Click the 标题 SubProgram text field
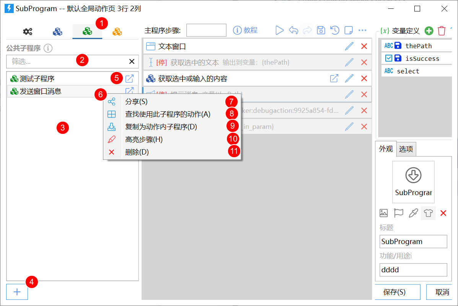This screenshot has width=458, height=306. click(x=413, y=241)
